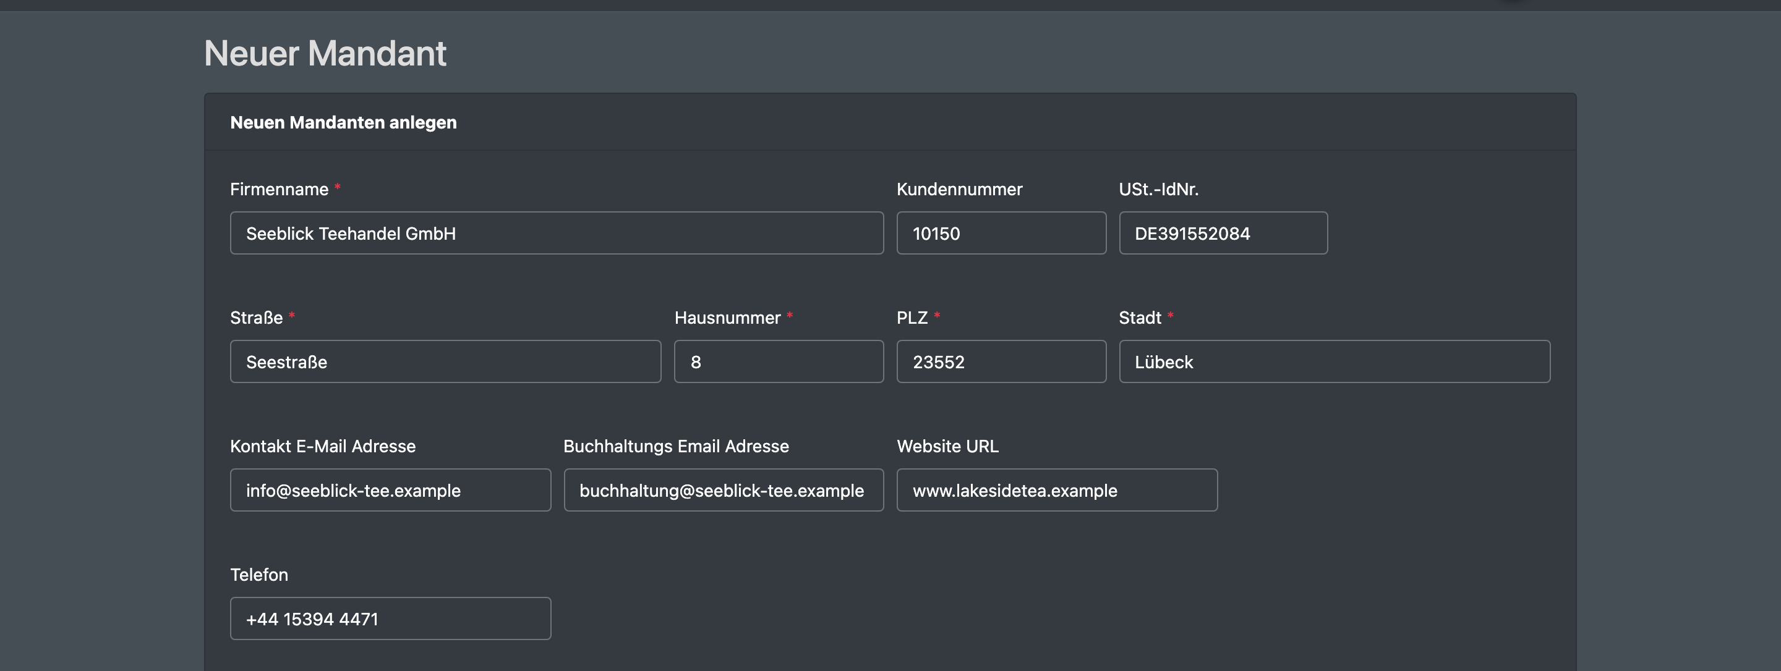The width and height of the screenshot is (1781, 671).
Task: Click the USt.-IdNr. label
Action: (x=1159, y=189)
